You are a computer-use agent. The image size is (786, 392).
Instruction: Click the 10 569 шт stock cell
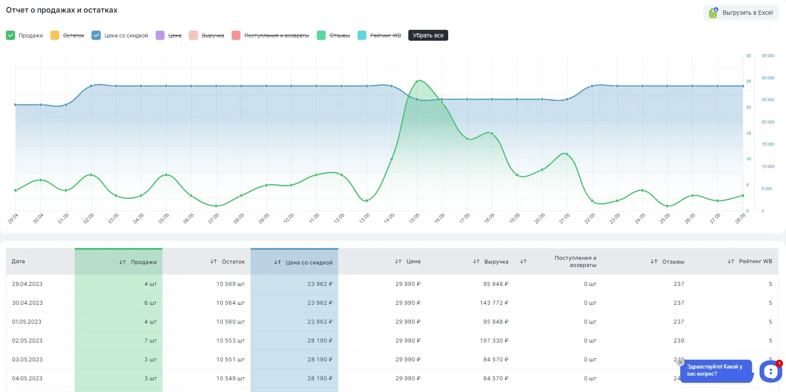tap(230, 284)
